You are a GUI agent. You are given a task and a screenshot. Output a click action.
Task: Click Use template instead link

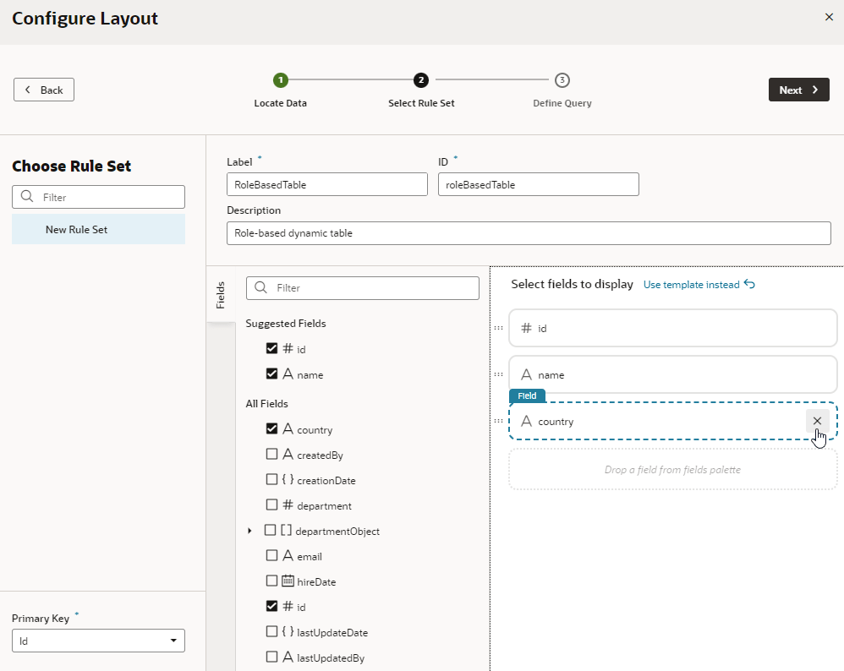[691, 285]
